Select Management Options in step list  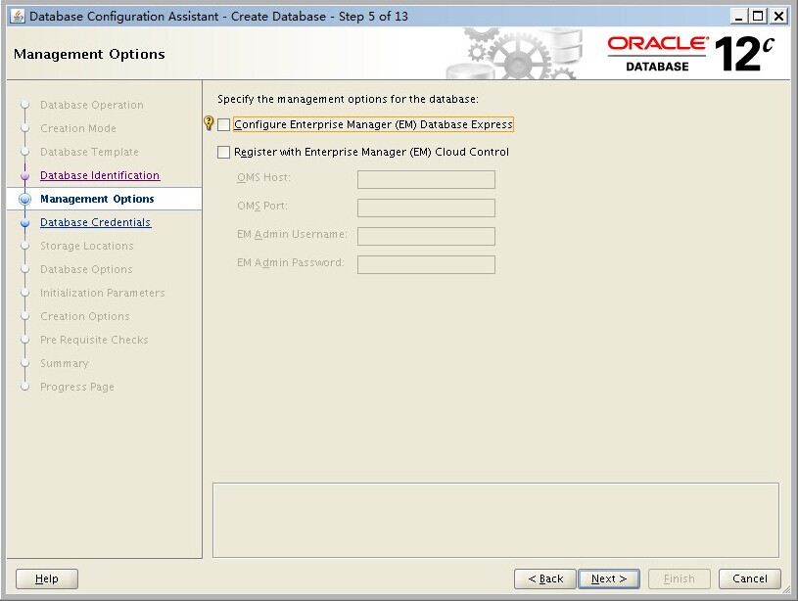click(x=97, y=200)
